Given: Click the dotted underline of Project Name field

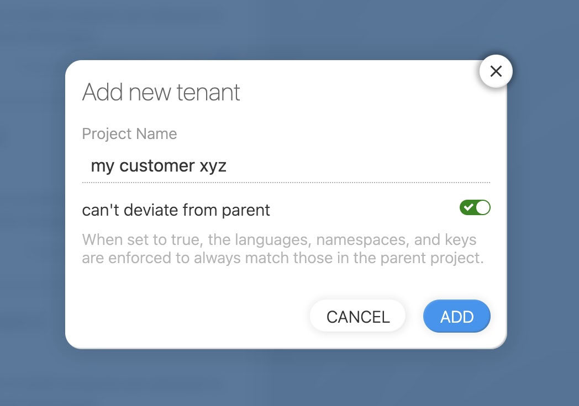Looking at the screenshot, I should pyautogui.click(x=286, y=182).
